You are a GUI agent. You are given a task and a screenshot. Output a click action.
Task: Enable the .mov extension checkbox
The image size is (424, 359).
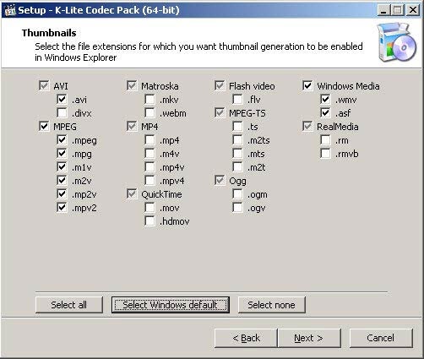point(149,208)
